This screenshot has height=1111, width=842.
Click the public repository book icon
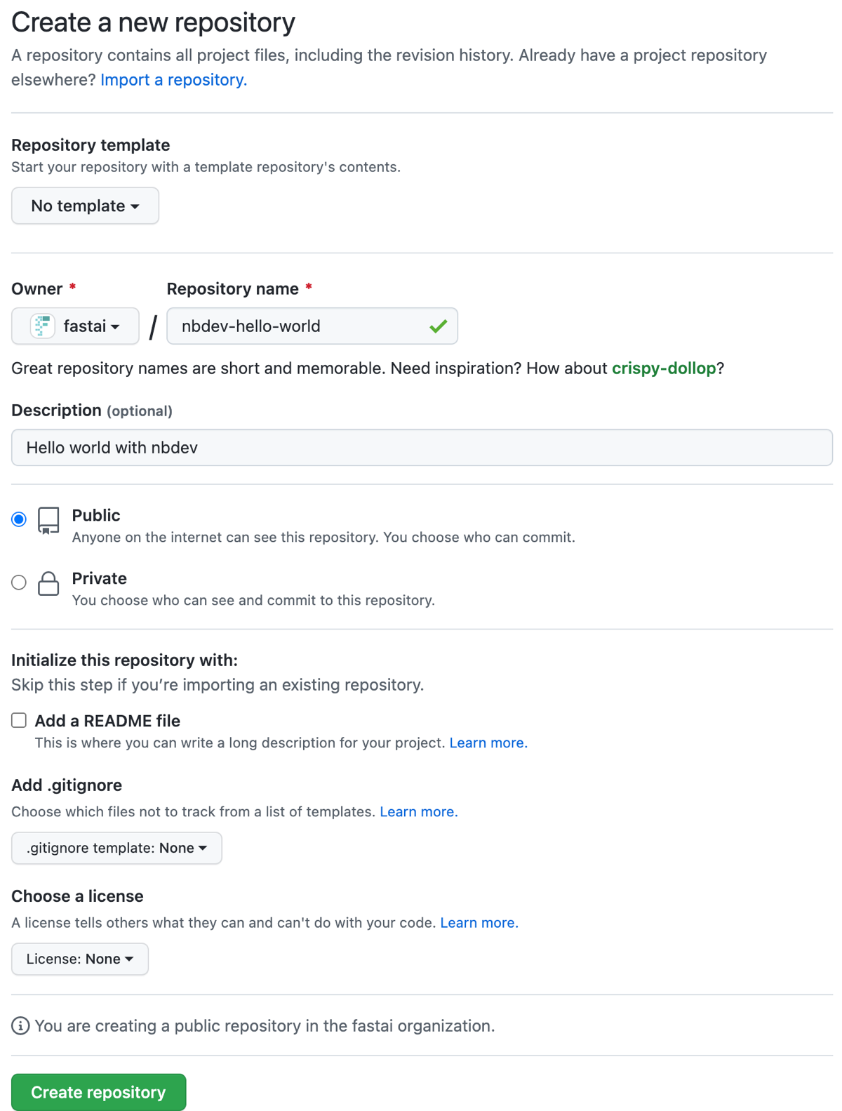tap(48, 521)
